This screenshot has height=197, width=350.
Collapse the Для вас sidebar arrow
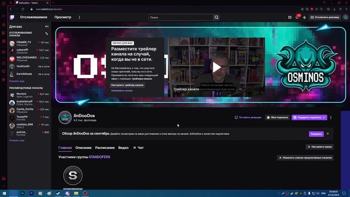[46, 26]
